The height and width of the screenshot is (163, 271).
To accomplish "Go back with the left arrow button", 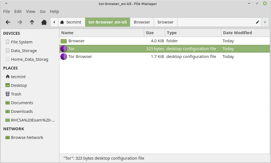I will (8, 22).
